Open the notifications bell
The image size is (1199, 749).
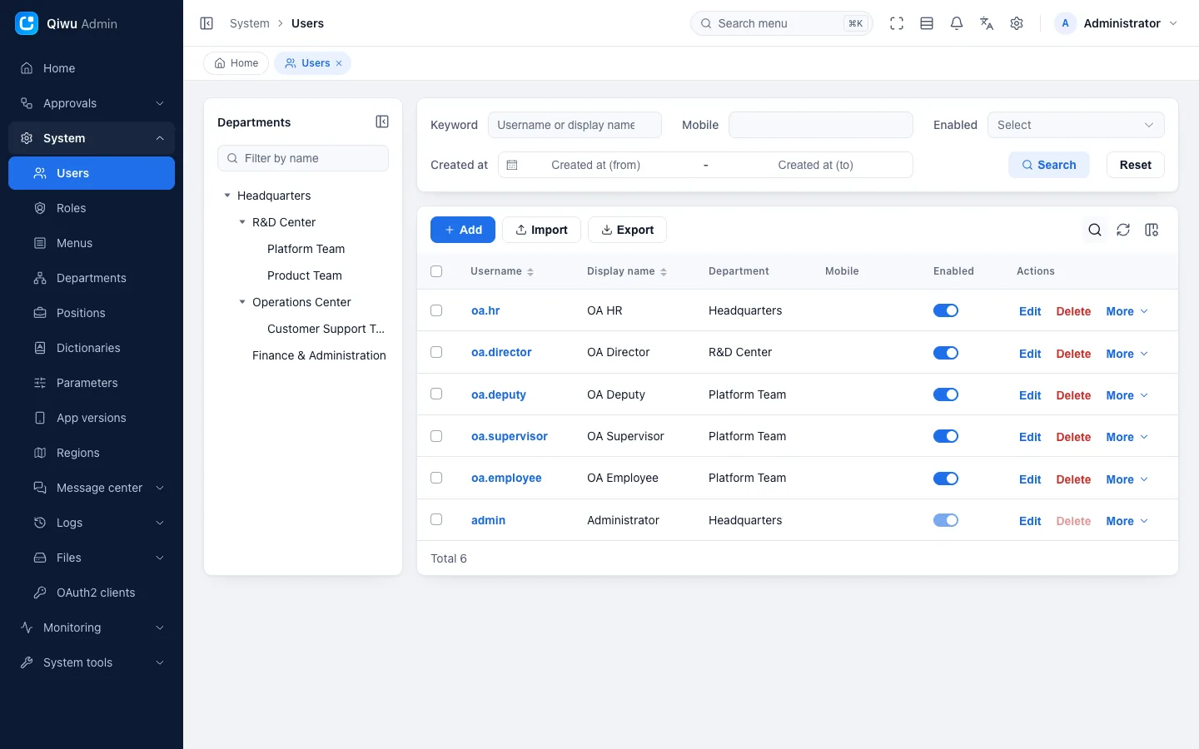[x=957, y=23]
